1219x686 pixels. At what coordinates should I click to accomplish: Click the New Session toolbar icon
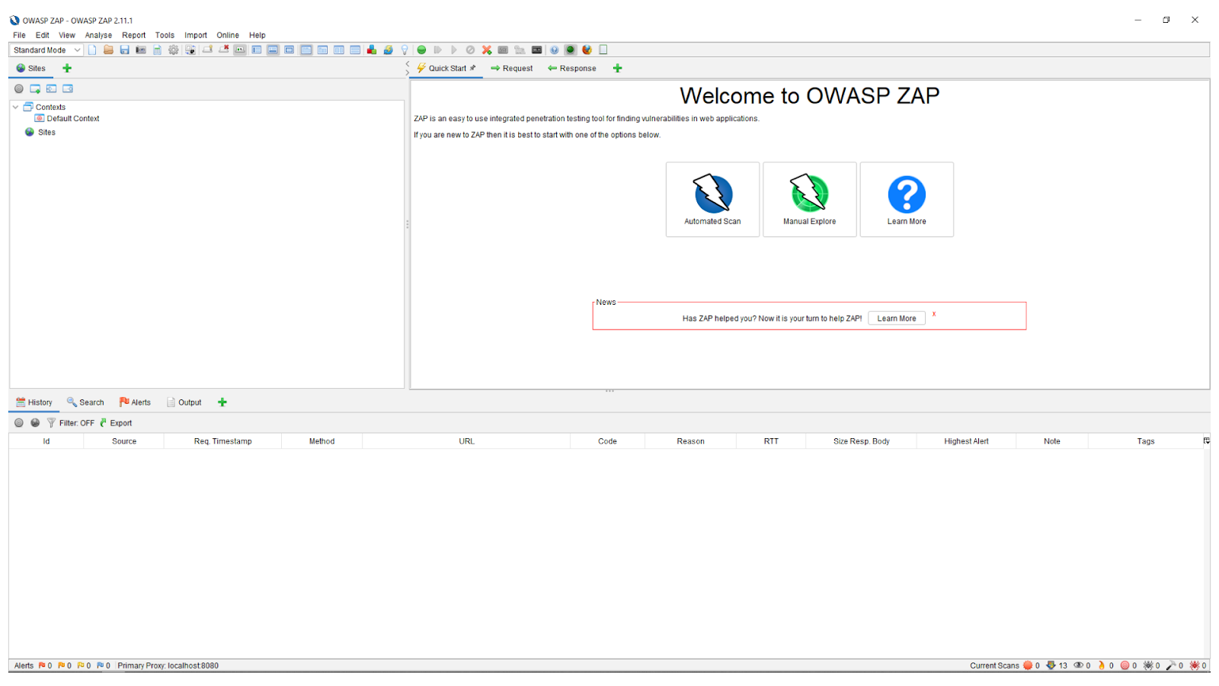click(x=92, y=50)
